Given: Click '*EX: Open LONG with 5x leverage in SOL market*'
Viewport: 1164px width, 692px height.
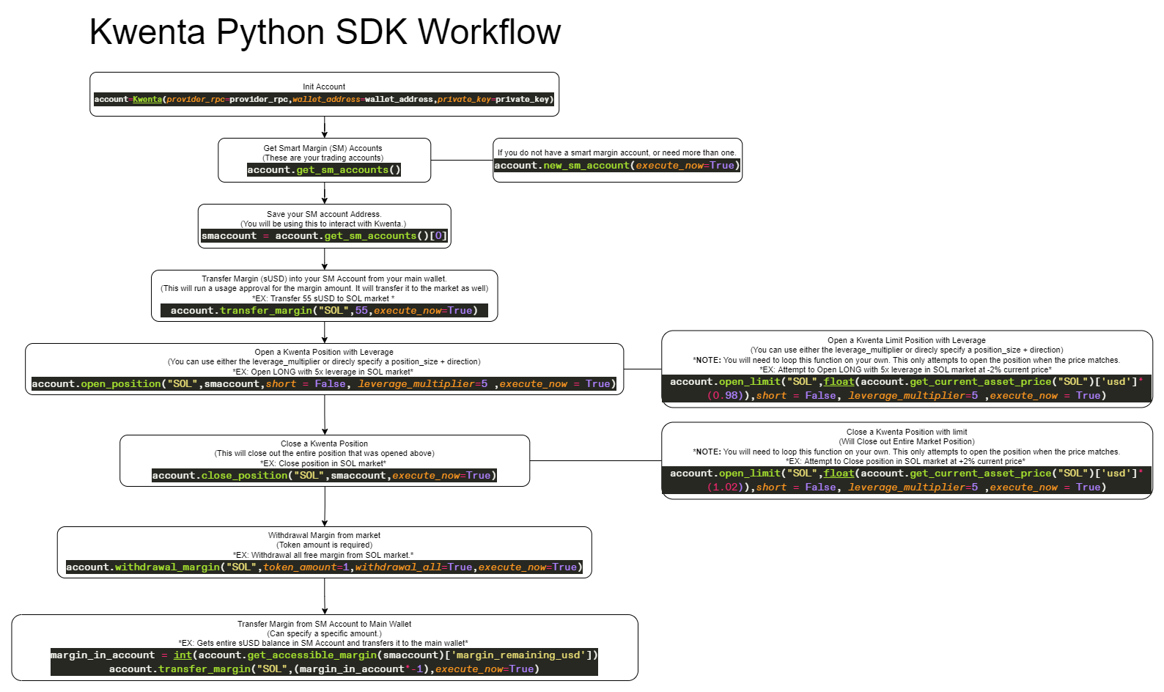Looking at the screenshot, I should (323, 372).
